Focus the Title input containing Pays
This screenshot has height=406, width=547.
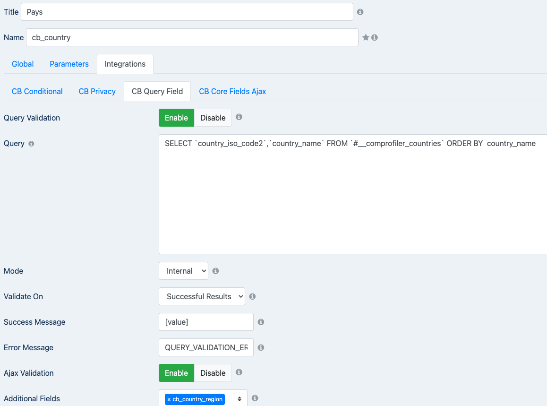[187, 12]
